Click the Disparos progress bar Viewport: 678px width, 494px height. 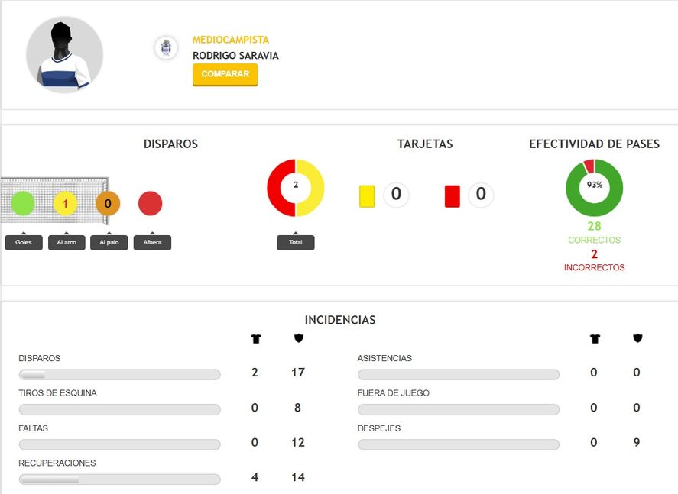click(120, 374)
